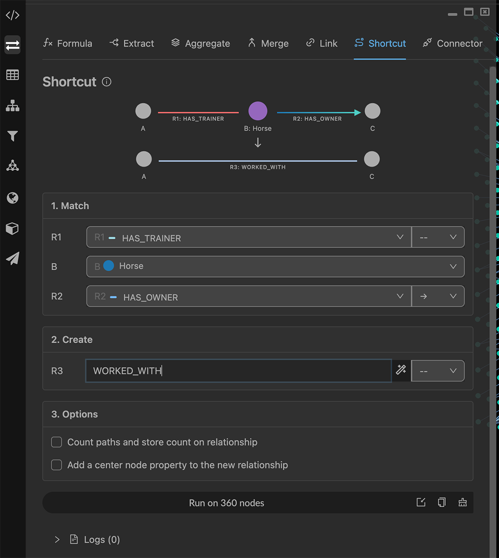Image resolution: width=499 pixels, height=558 pixels.
Task: Select the table view sidebar icon
Action: pos(12,75)
